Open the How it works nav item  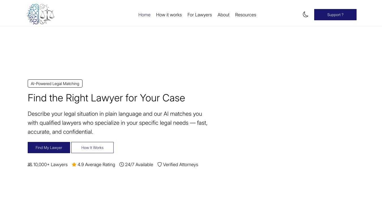169,15
